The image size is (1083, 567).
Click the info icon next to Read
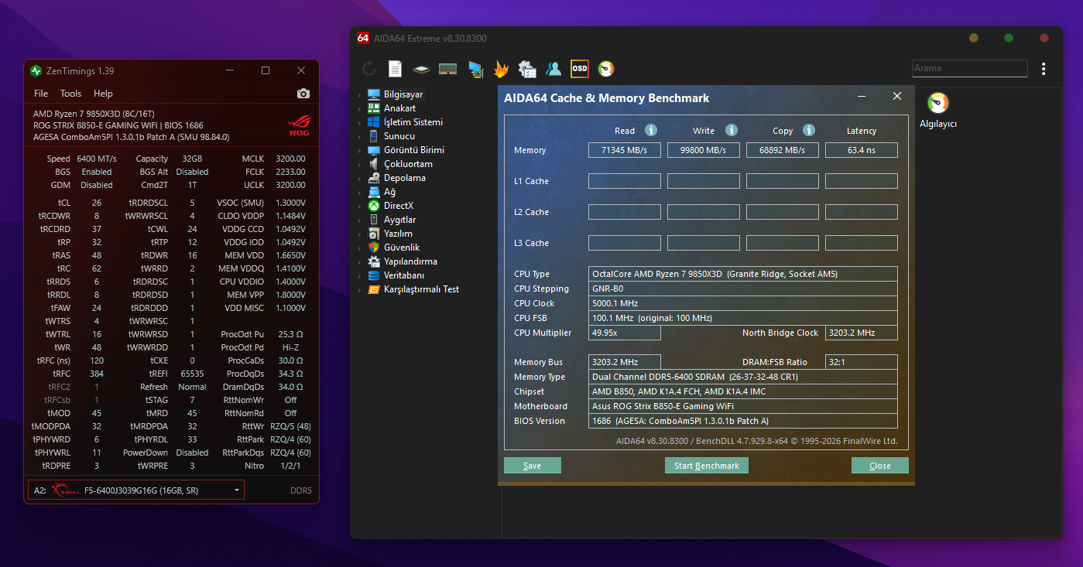(651, 130)
